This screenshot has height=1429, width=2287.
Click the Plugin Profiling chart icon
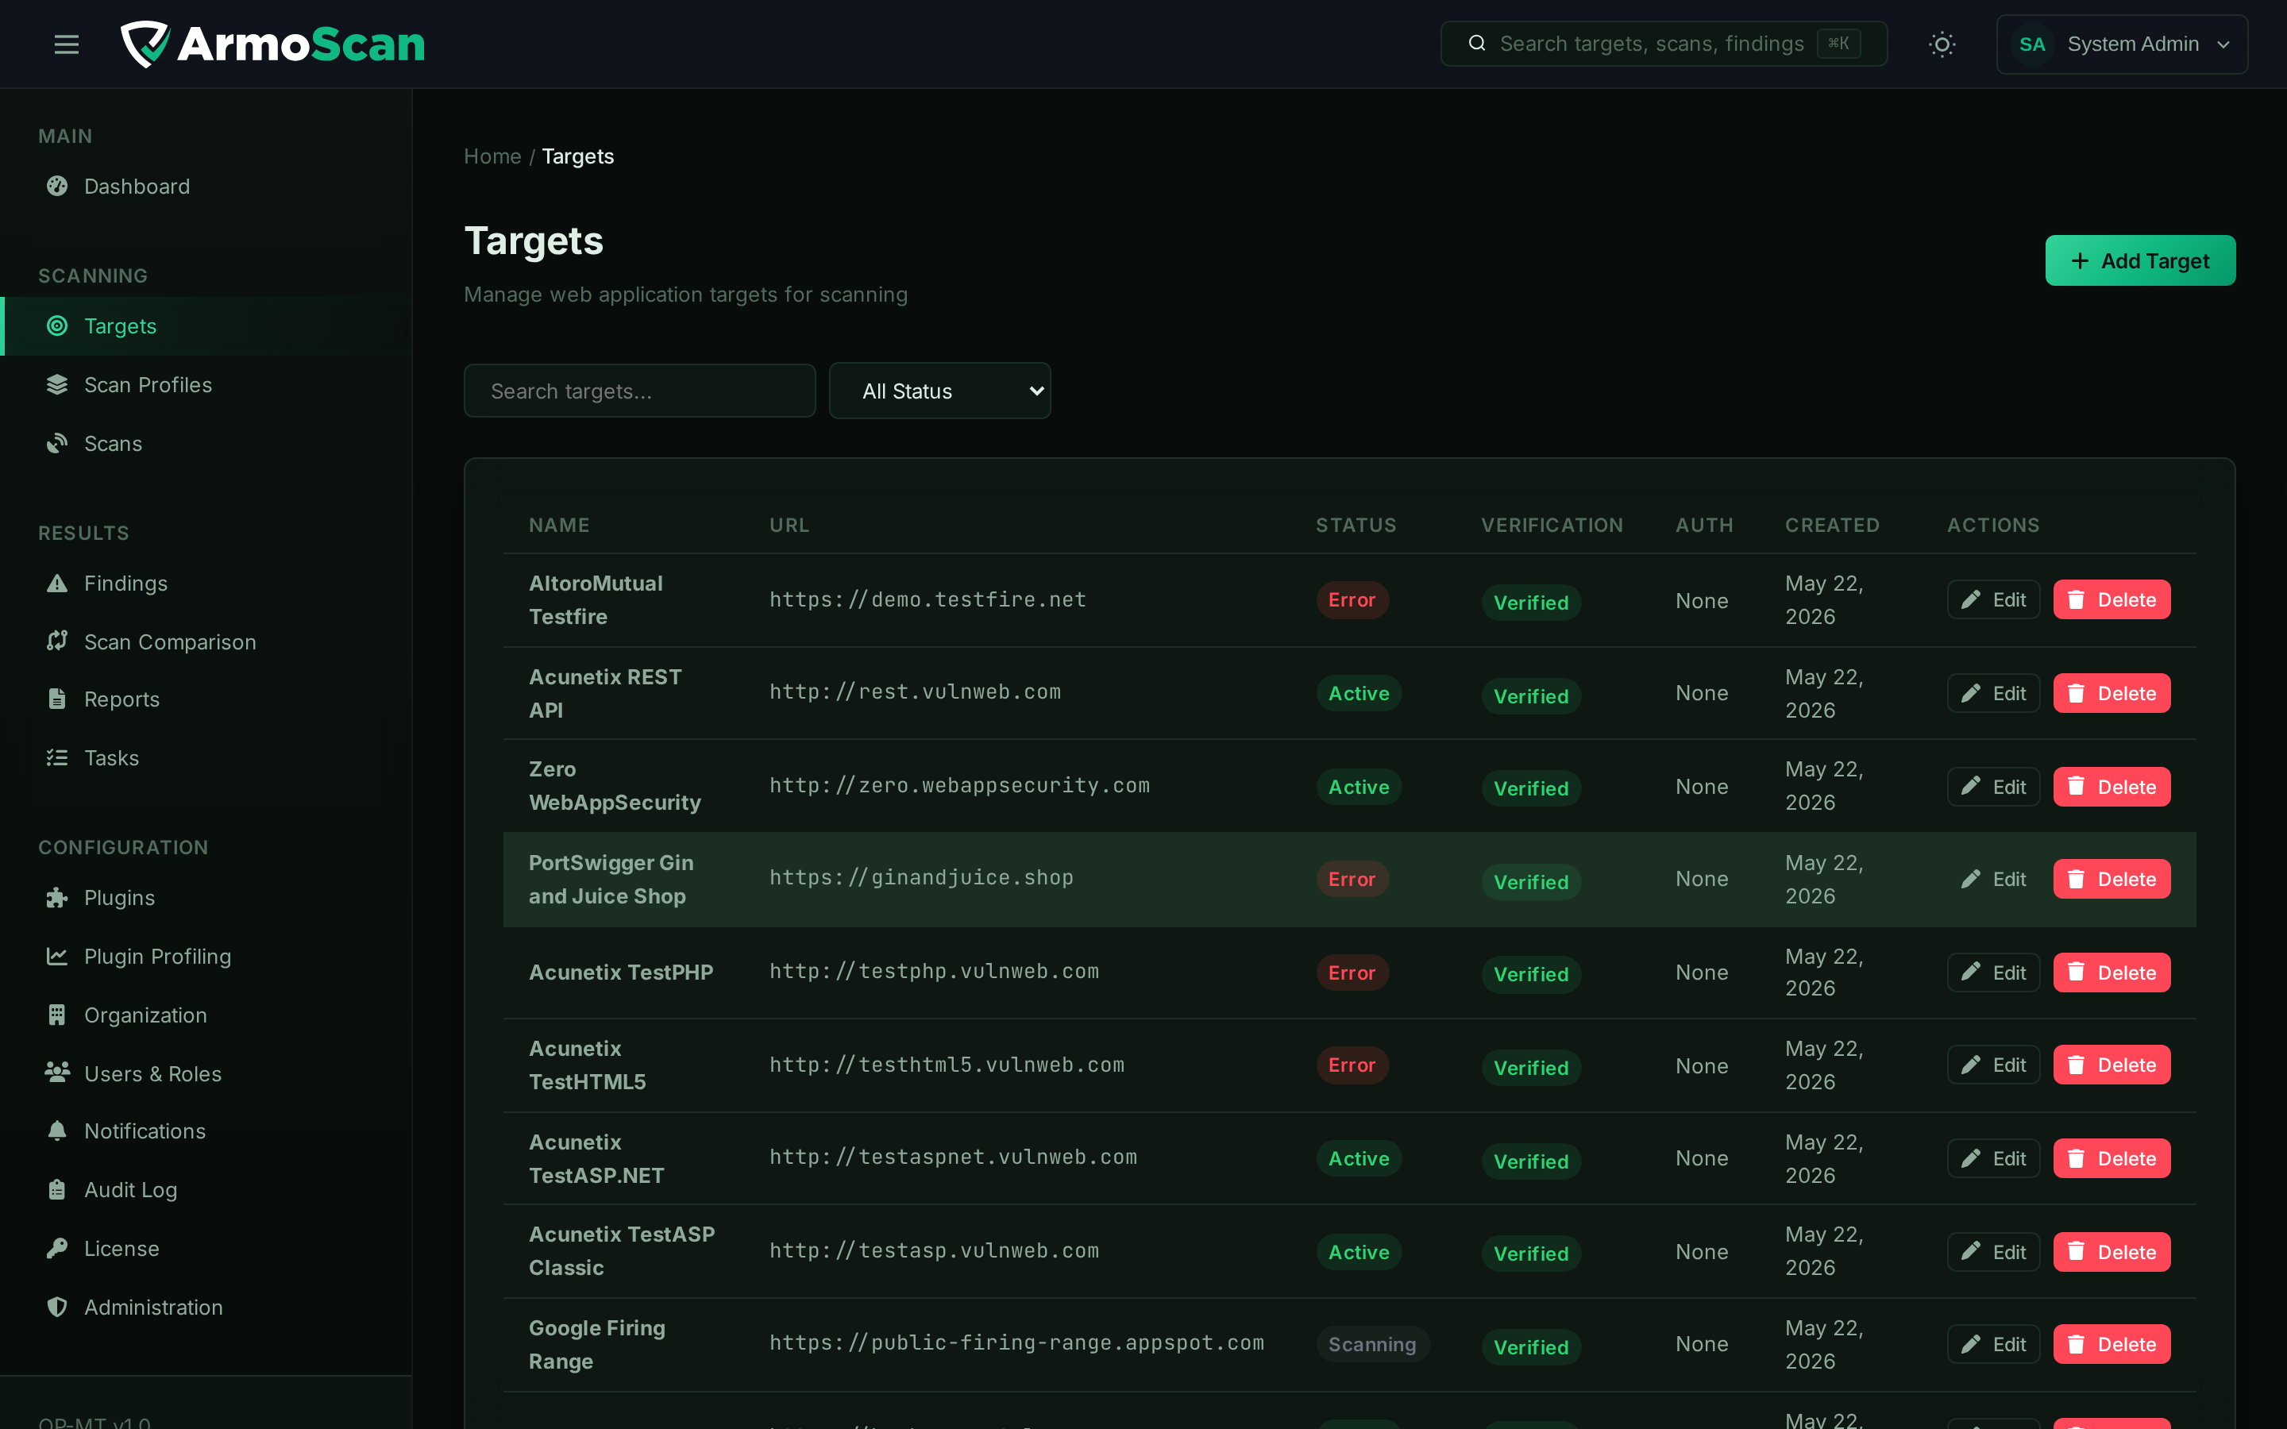pyautogui.click(x=58, y=957)
